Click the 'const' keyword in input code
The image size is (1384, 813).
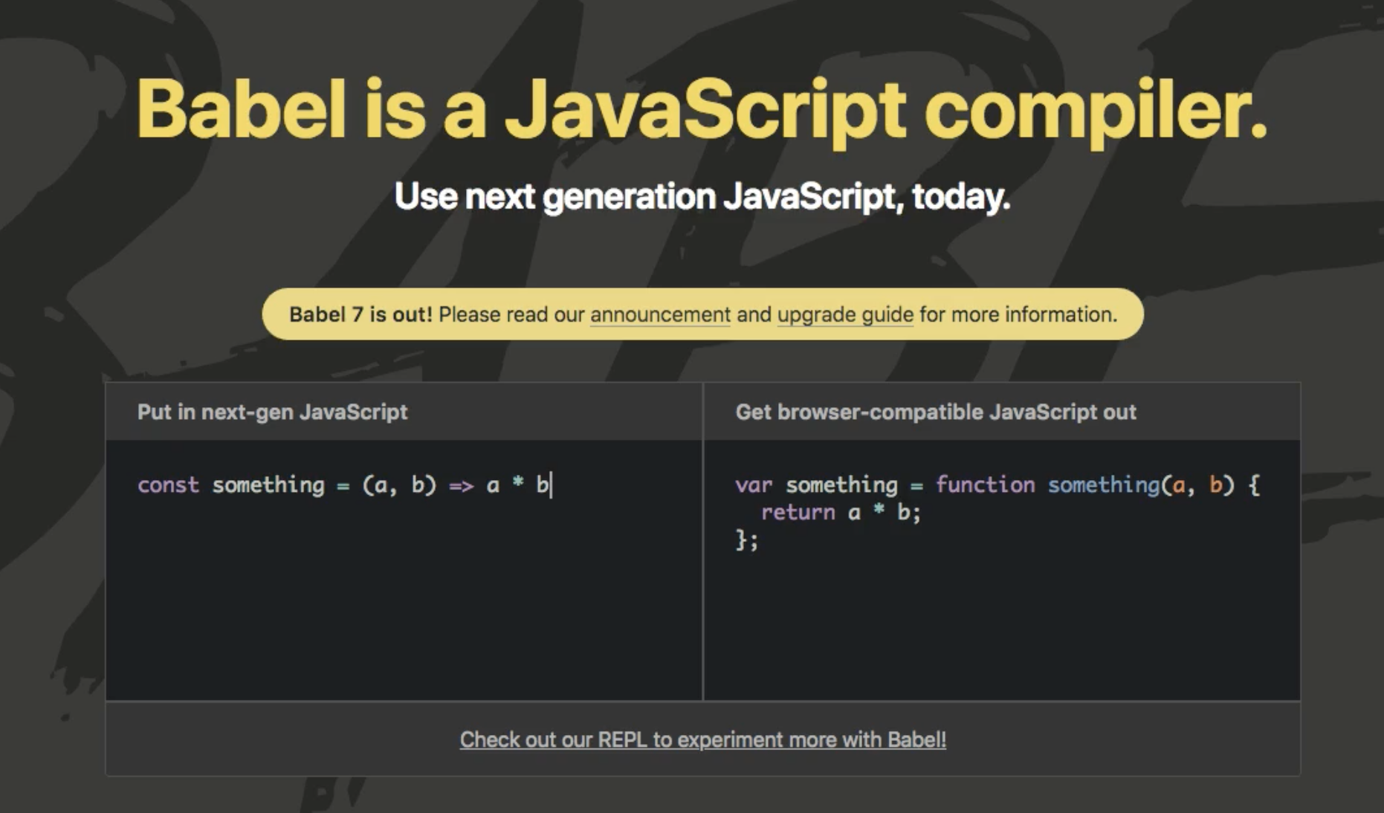click(x=168, y=485)
